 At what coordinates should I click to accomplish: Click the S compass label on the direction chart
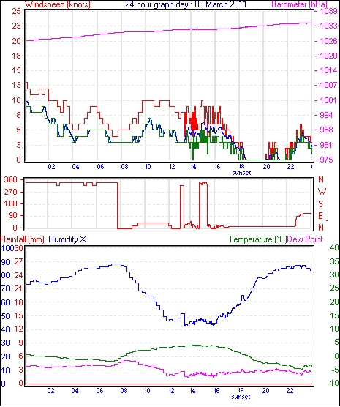[320, 204]
